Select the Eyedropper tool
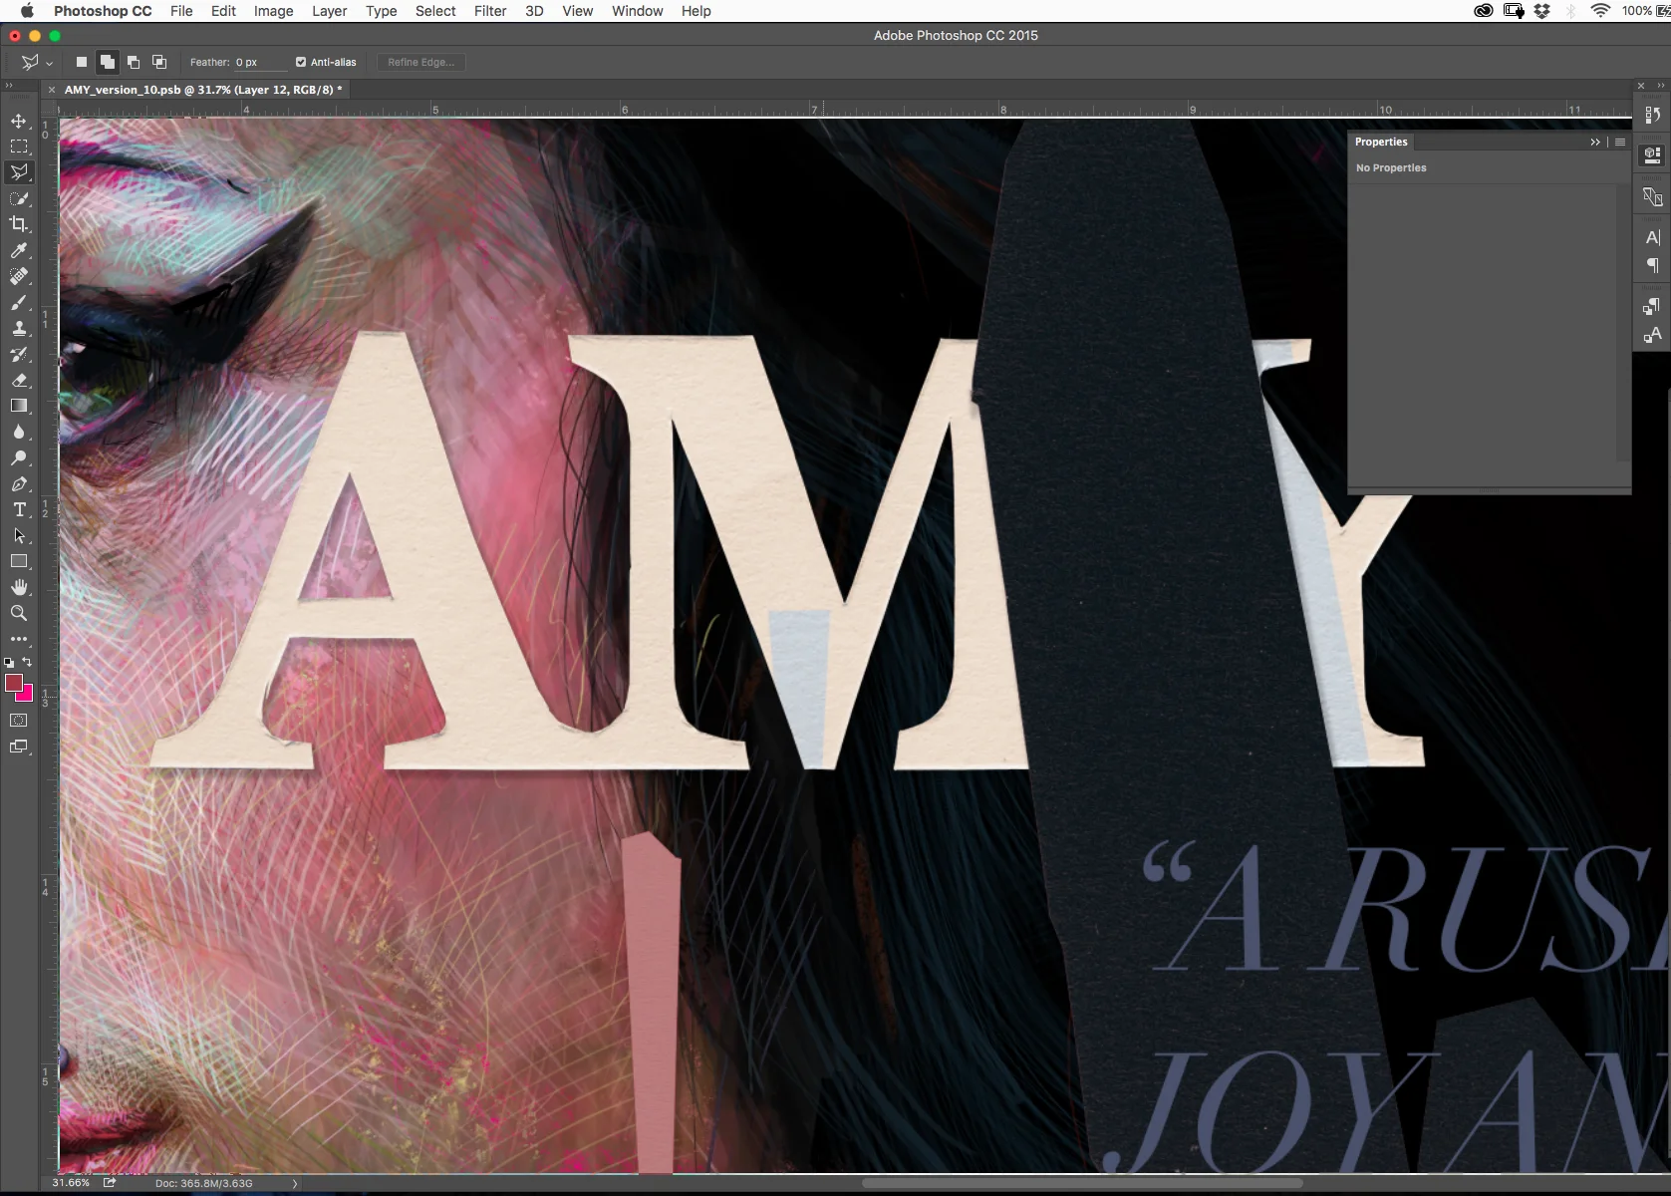 tap(19, 250)
